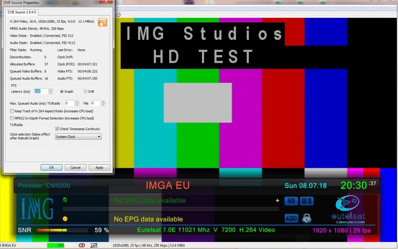Enable Keep Track of H.264 Aspect Ratio
This screenshot has width=398, height=249.
point(12,111)
